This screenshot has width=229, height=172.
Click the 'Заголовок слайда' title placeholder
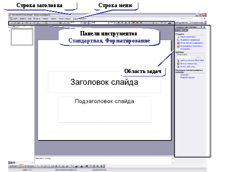[104, 82]
